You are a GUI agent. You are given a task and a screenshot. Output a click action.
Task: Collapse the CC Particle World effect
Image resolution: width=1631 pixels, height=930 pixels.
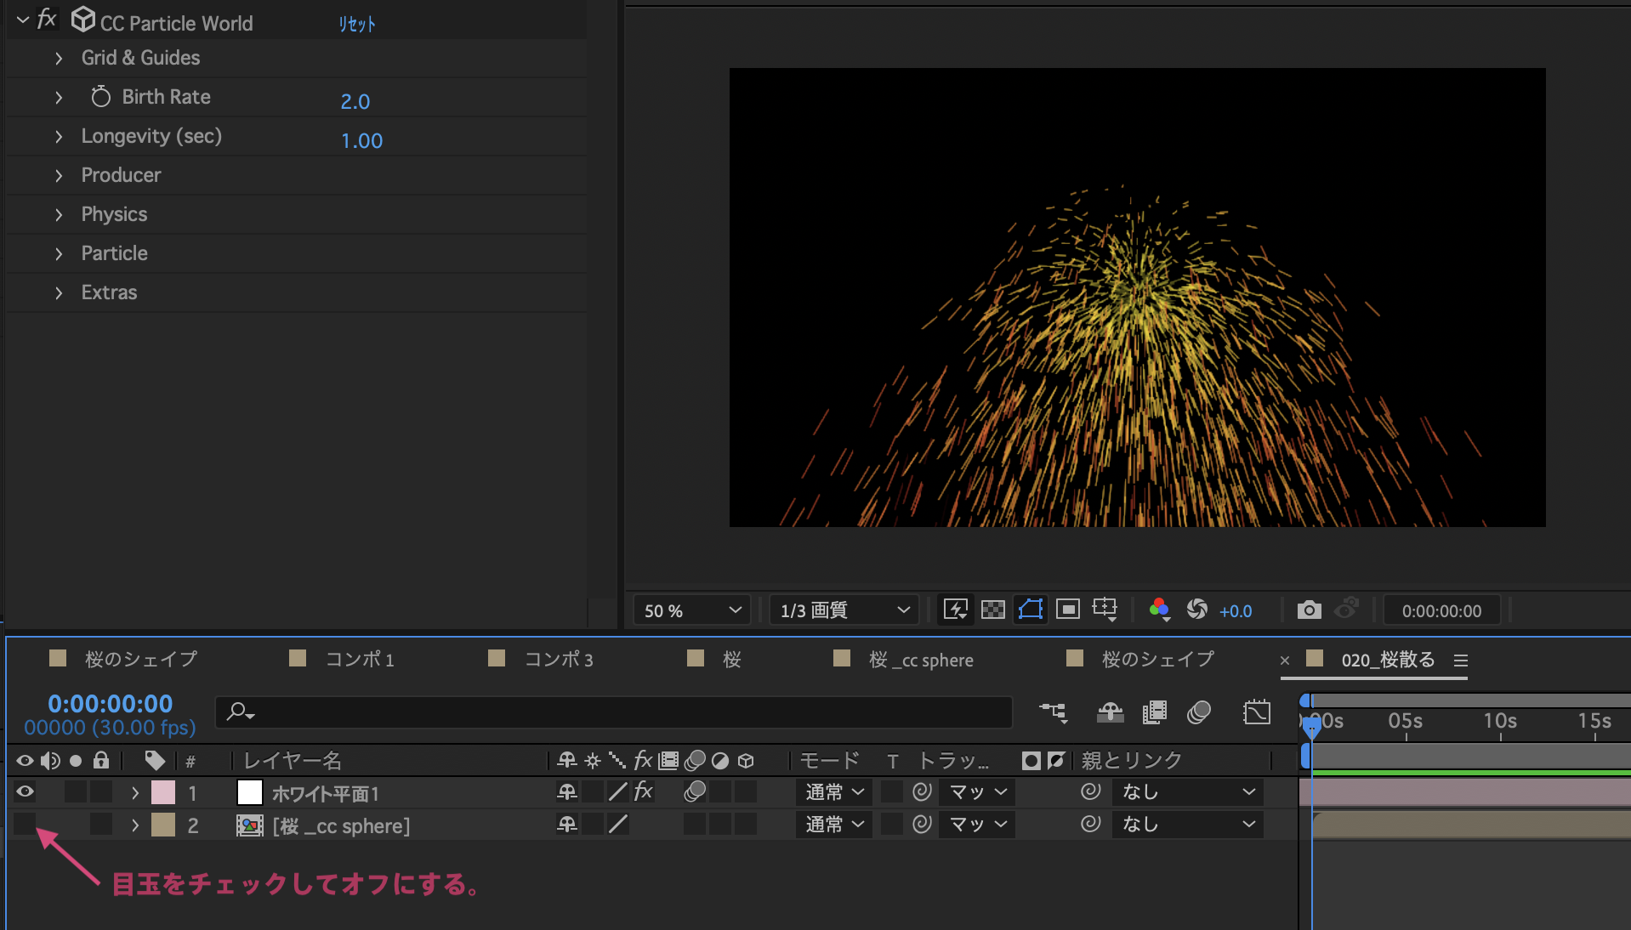click(x=23, y=19)
